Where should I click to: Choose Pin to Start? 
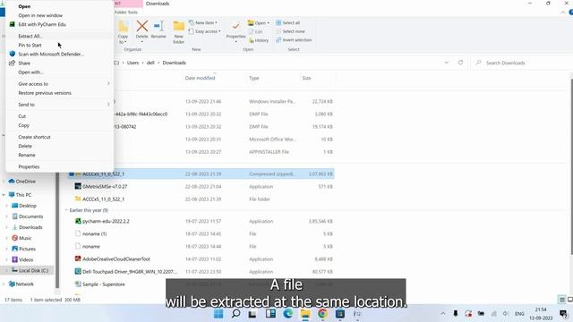59,45
